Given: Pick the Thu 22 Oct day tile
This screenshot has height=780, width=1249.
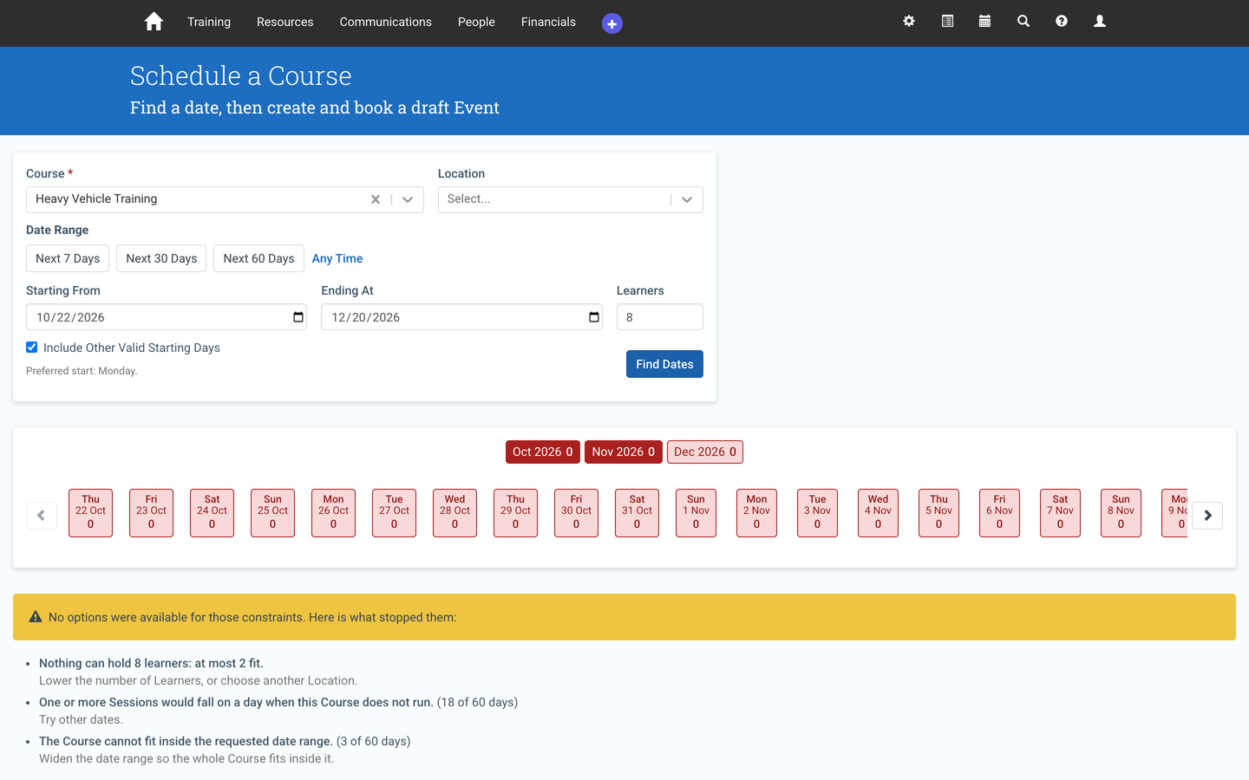Looking at the screenshot, I should tap(90, 513).
